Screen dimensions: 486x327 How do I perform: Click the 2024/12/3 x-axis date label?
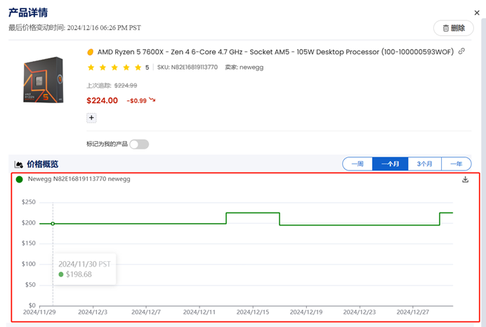tap(93, 312)
